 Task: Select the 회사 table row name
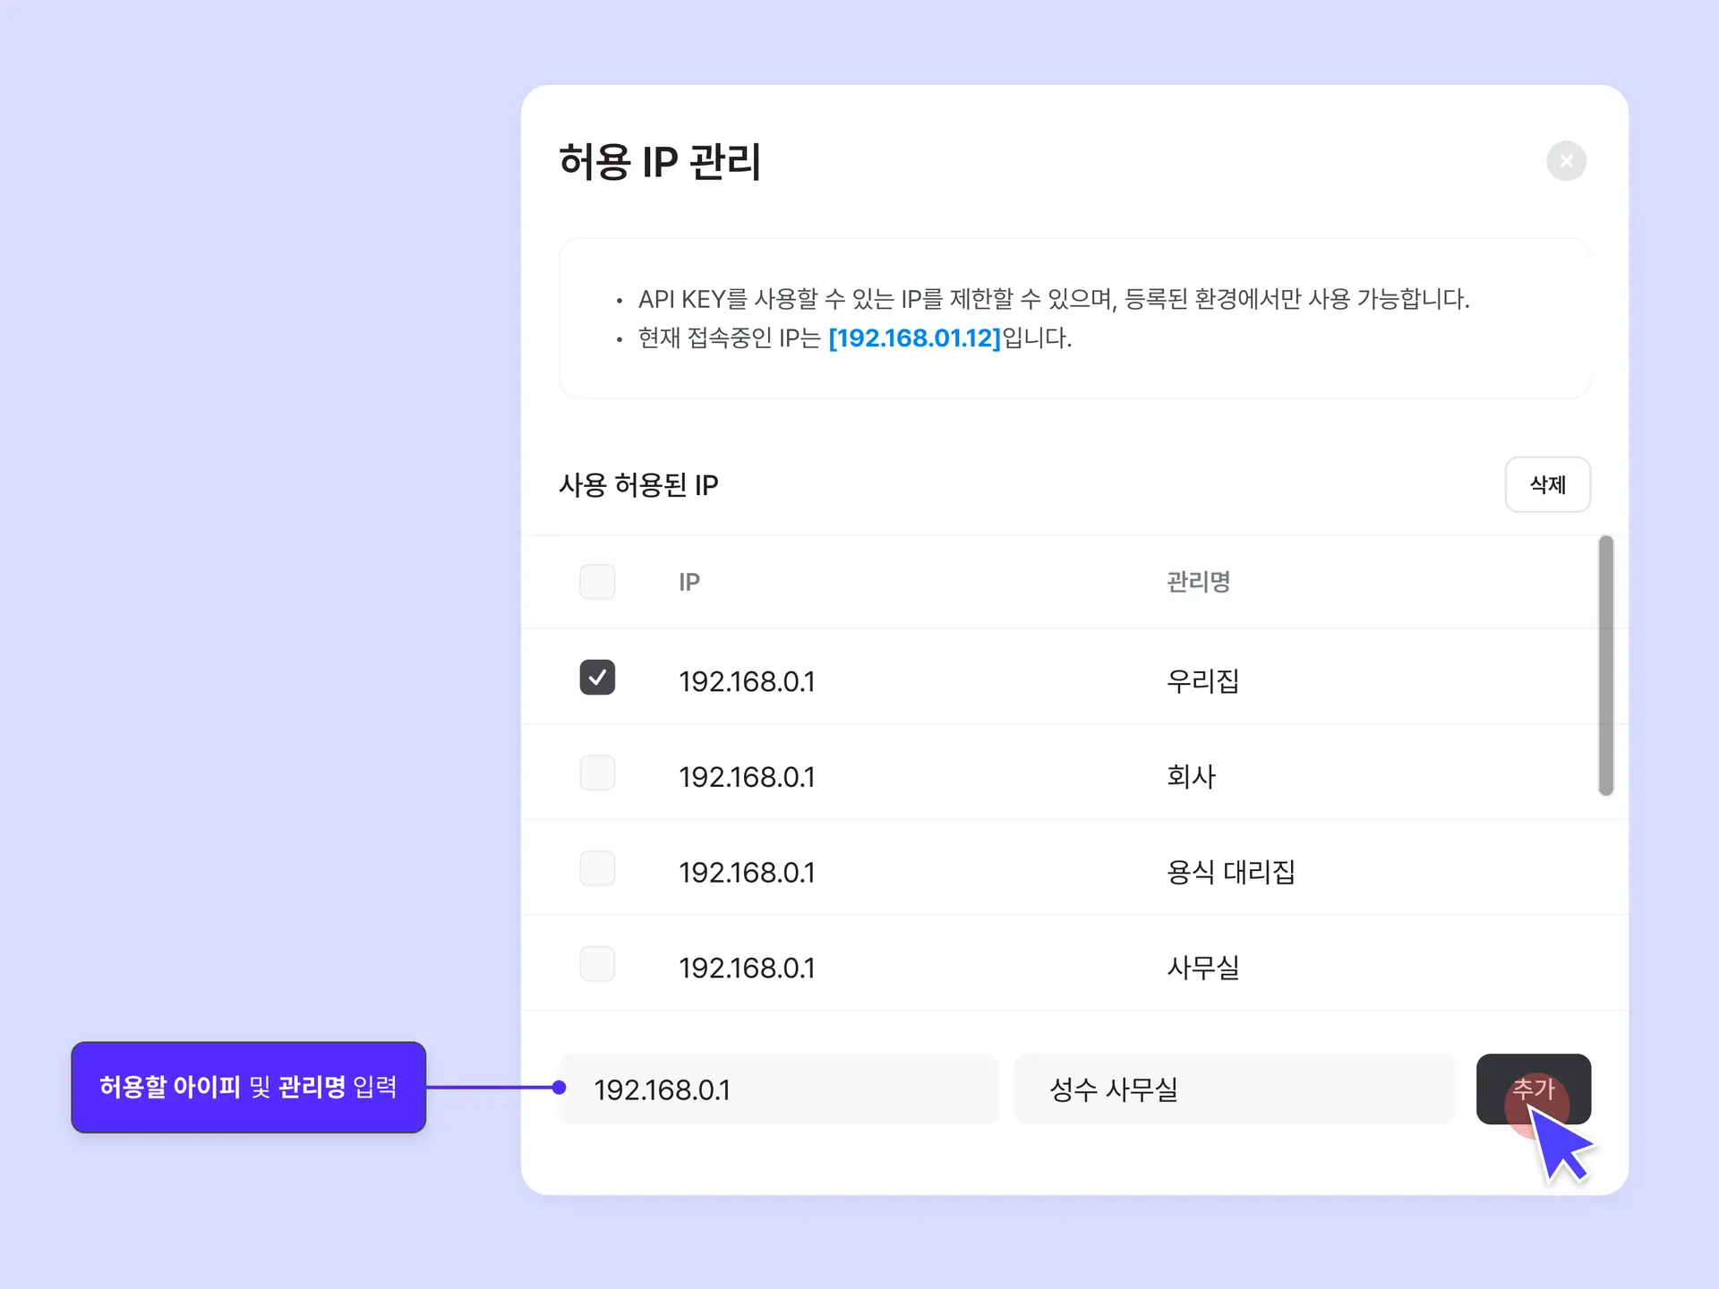tap(1191, 777)
